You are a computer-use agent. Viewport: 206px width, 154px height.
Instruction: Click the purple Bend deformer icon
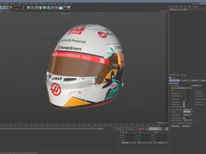pos(52,7)
